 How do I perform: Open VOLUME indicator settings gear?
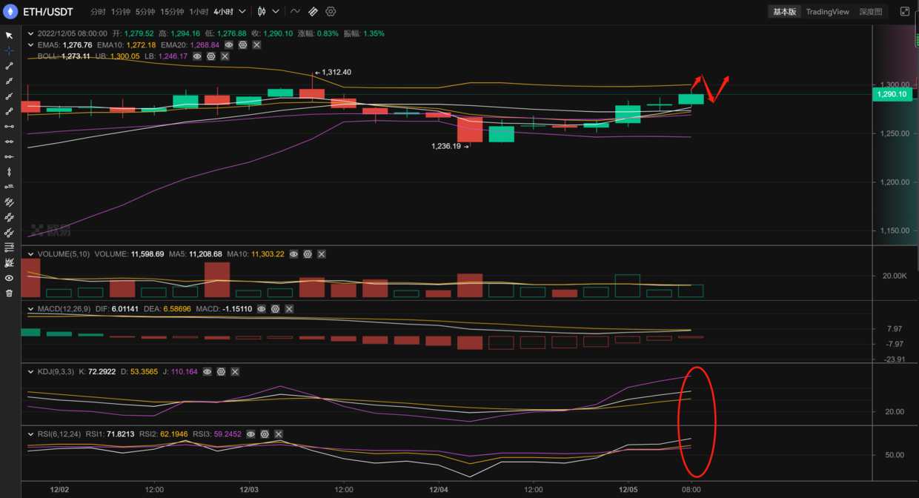click(308, 254)
